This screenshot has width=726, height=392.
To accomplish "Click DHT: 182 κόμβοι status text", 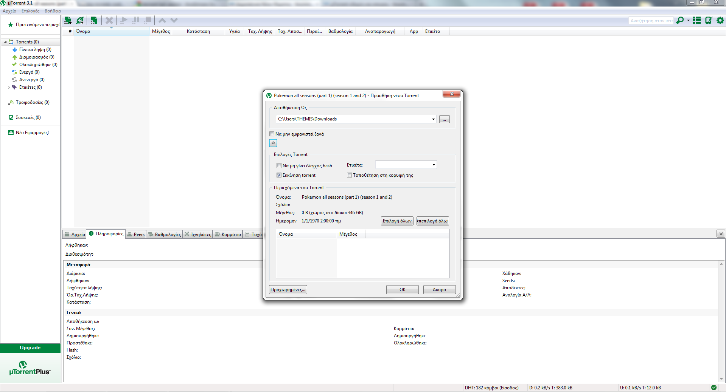I will pyautogui.click(x=492, y=388).
